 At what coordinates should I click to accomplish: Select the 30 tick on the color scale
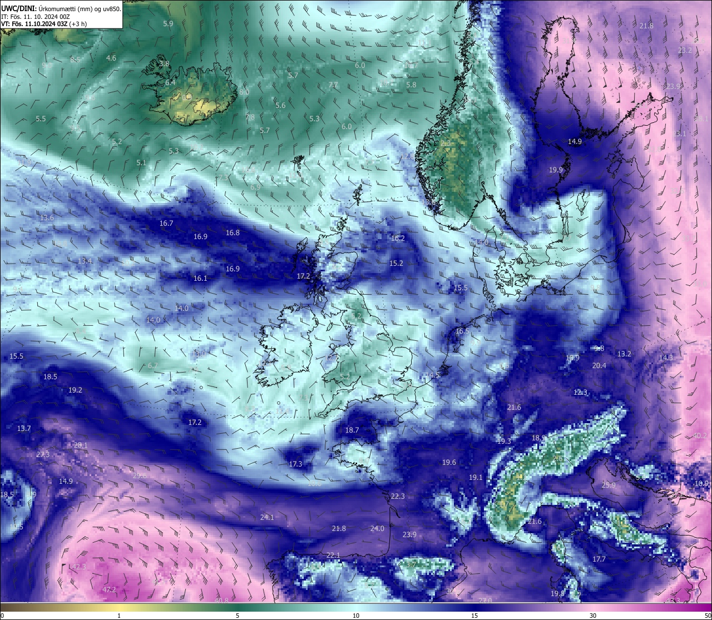pos(593,616)
